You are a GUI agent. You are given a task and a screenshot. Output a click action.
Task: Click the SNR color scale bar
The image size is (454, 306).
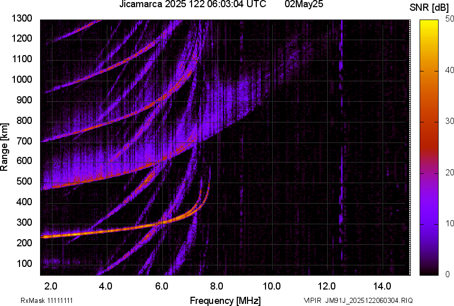tap(429, 148)
